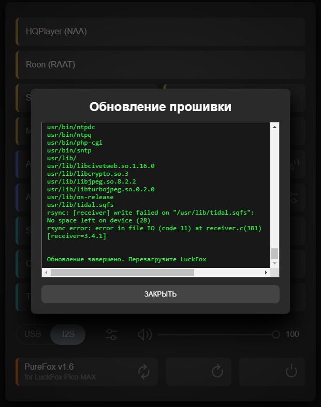The width and height of the screenshot is (321, 407).
Task: Select I2S output mode
Action: 68,334
